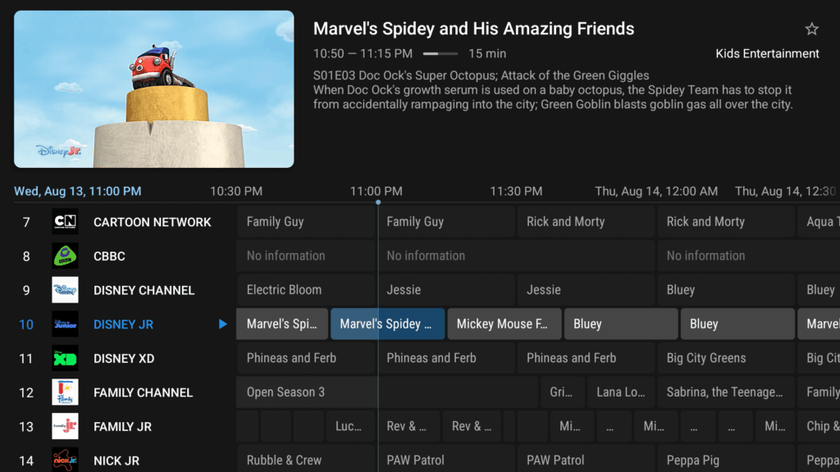This screenshot has width=840, height=472.
Task: Select Phineas and Ferb at 11:30 PM
Action: 586,358
